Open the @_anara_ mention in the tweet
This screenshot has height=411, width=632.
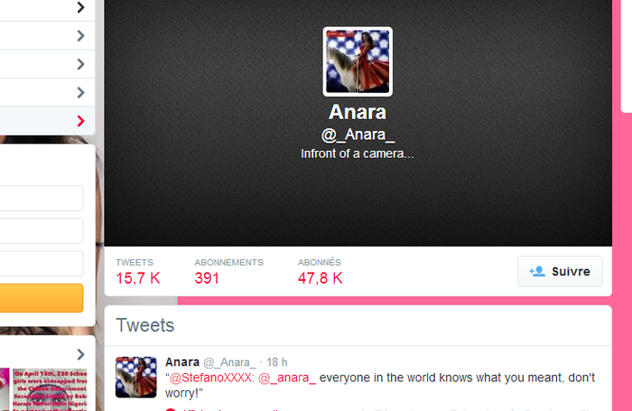click(x=287, y=378)
